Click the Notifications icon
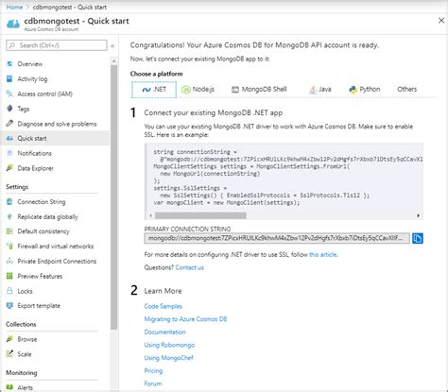448x392 pixels. (x=9, y=153)
